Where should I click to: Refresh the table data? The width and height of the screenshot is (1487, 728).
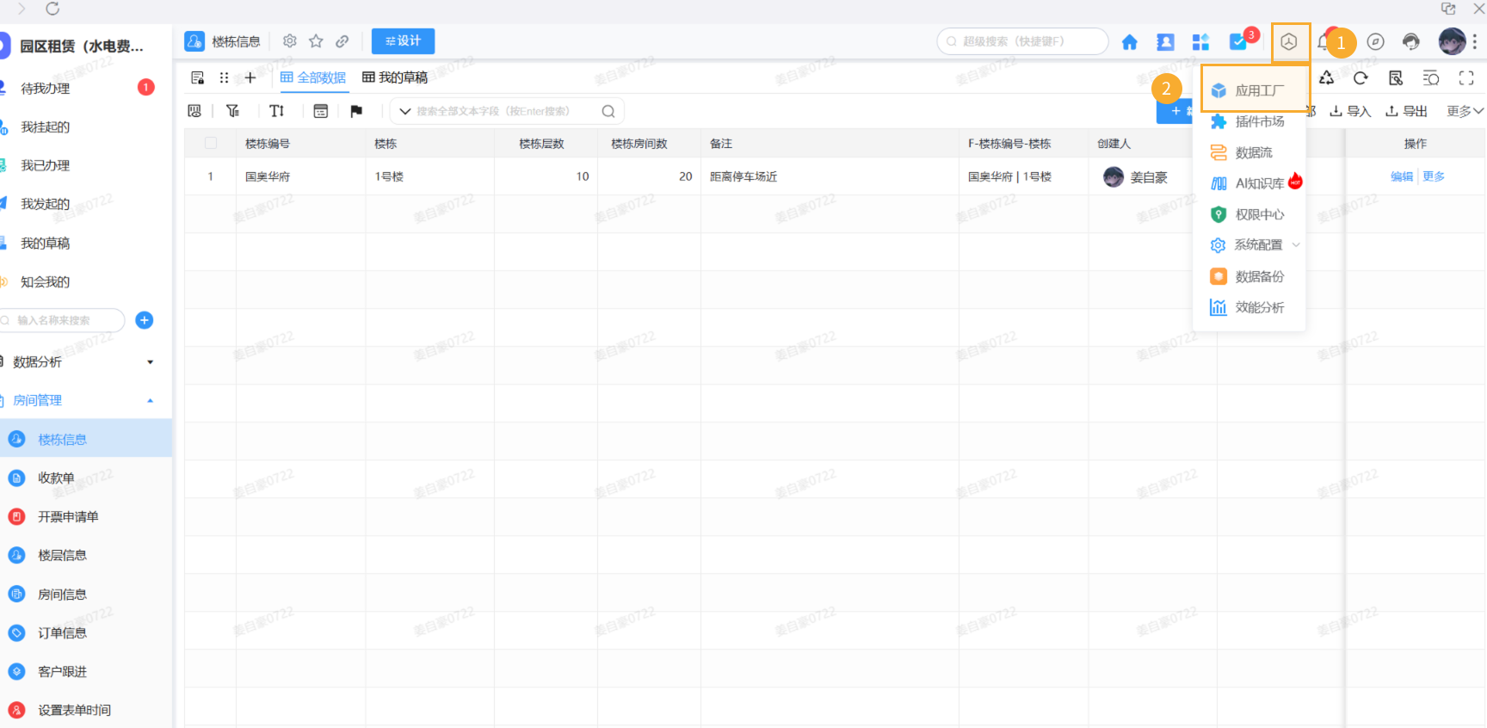pyautogui.click(x=1361, y=78)
